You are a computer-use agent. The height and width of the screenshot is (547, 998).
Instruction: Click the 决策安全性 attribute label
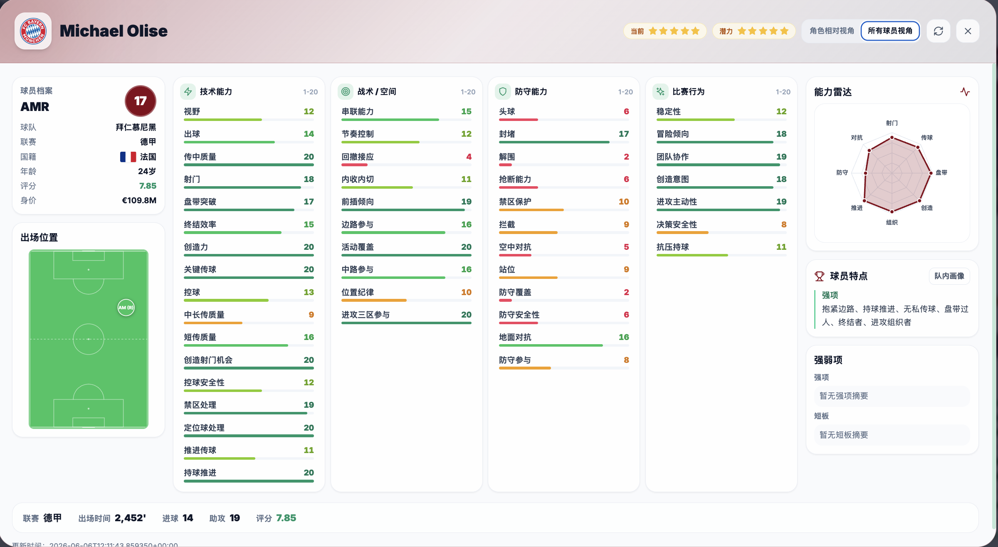pyautogui.click(x=677, y=224)
